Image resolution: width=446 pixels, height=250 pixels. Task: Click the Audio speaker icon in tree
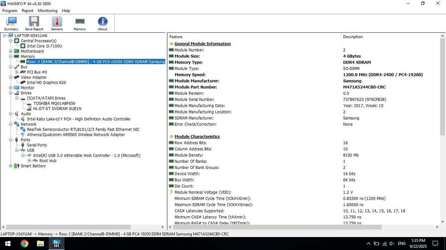tap(17, 114)
